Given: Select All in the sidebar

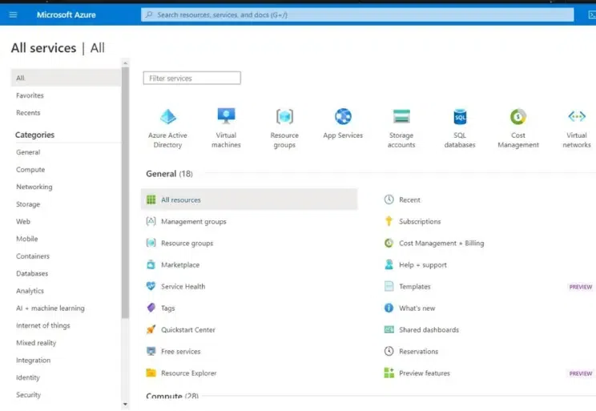Looking at the screenshot, I should point(66,78).
